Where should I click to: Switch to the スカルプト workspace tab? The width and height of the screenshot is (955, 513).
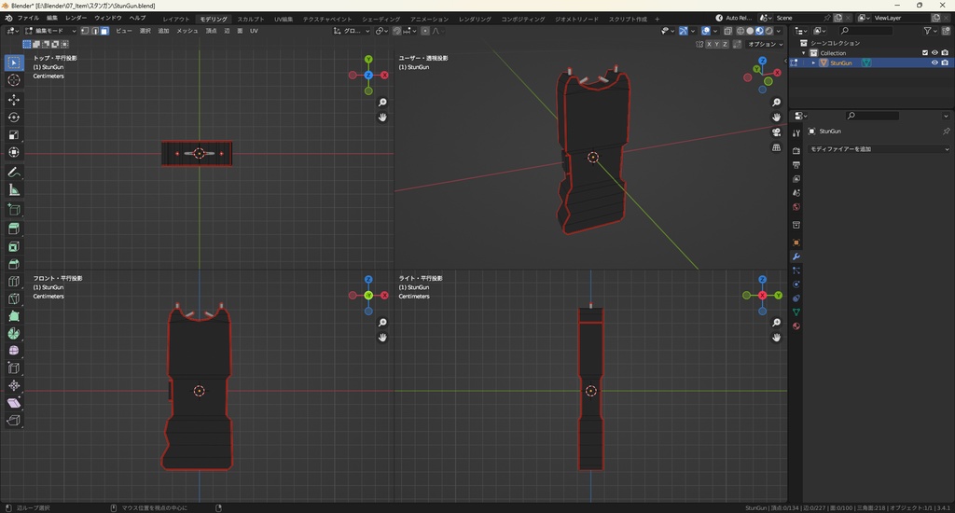(250, 19)
